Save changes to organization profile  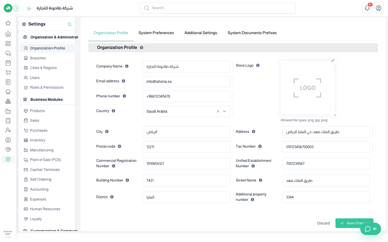point(354,223)
